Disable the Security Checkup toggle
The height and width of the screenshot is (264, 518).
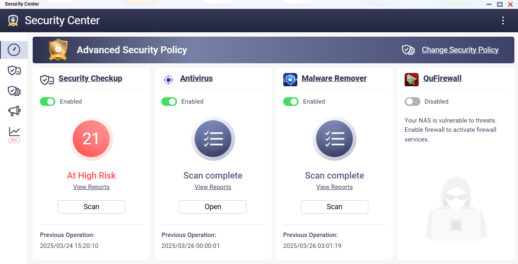[x=48, y=102]
